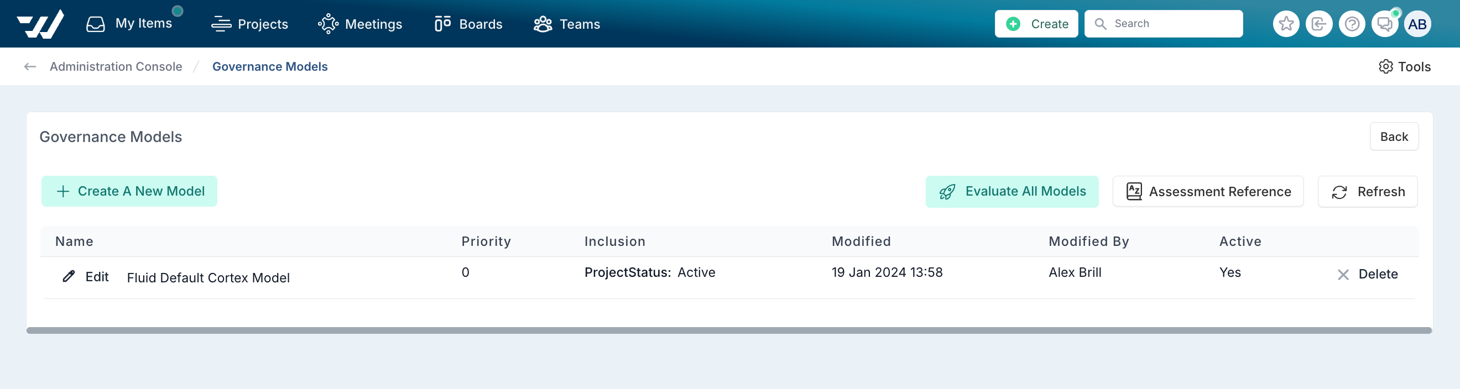Image resolution: width=1460 pixels, height=389 pixels.
Task: Open the Projects menu item
Action: click(x=249, y=24)
